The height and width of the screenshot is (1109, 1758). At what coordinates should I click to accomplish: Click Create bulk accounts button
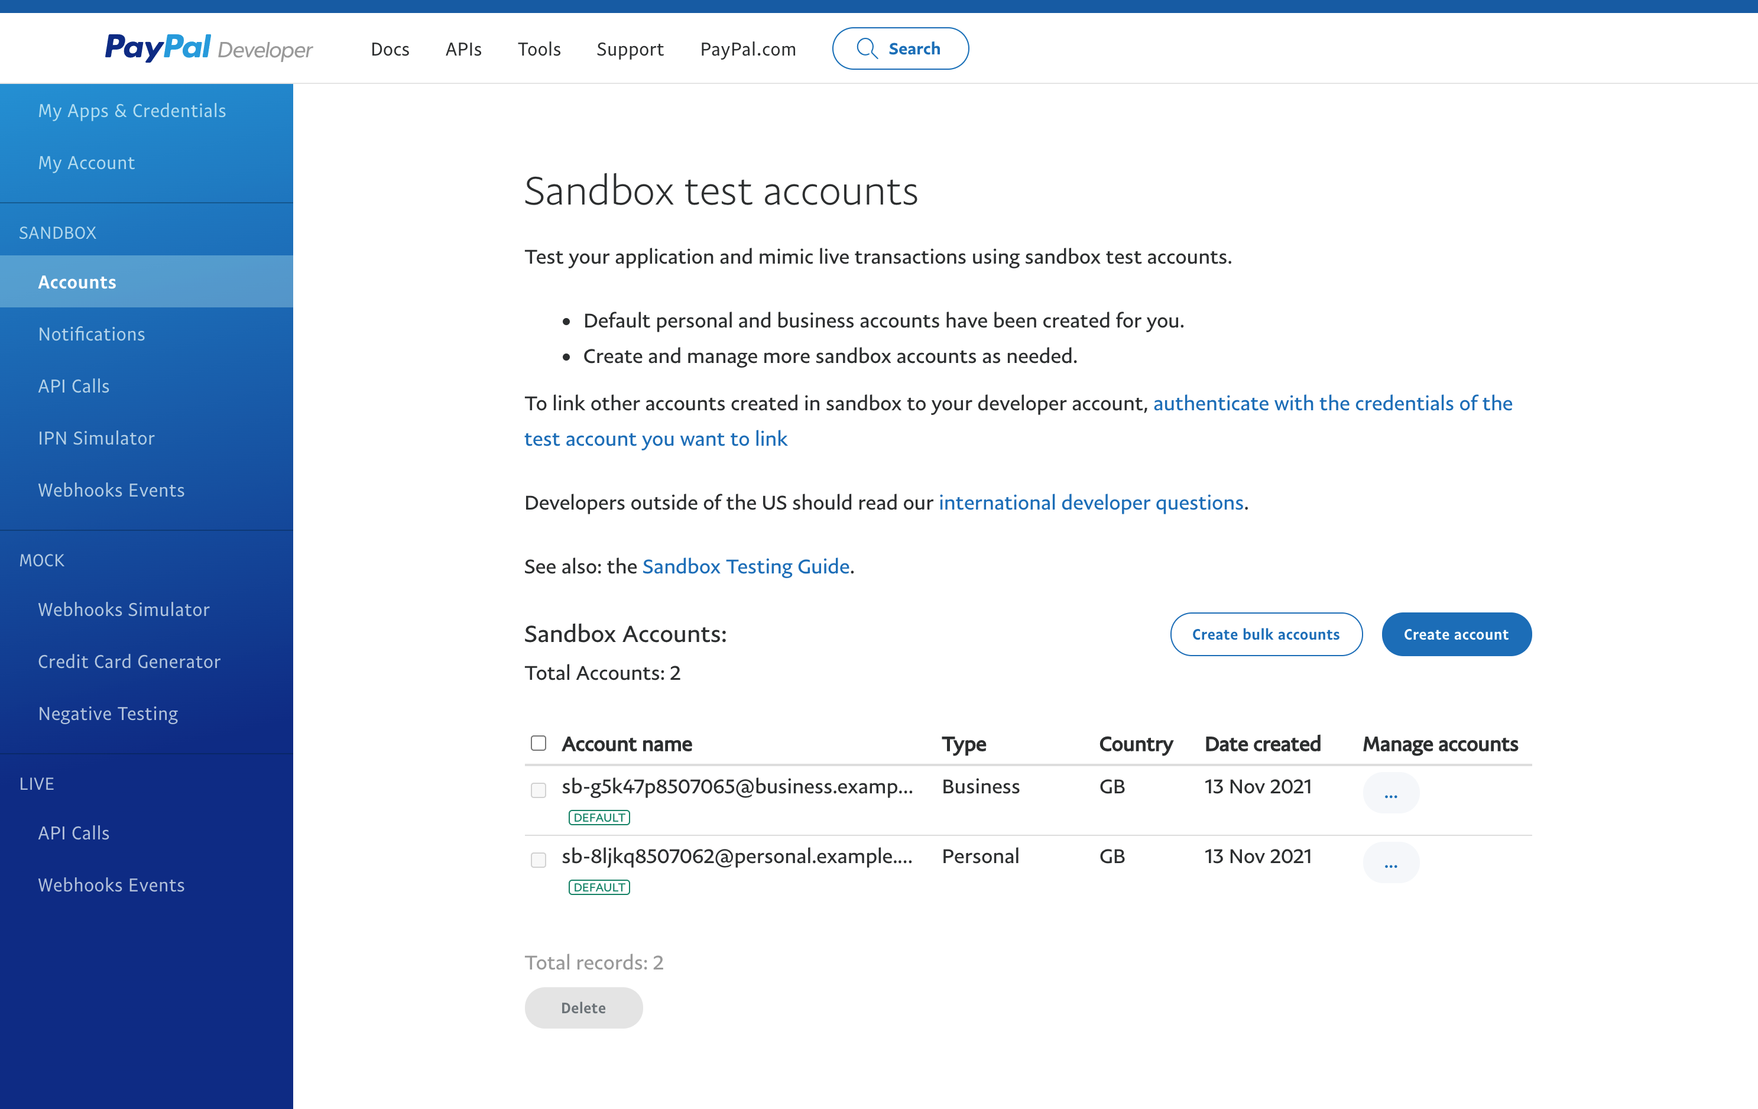[x=1265, y=634]
